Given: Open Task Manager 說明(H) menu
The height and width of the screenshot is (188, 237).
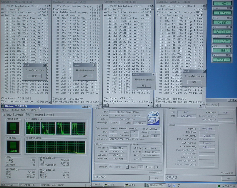Looking at the screenshot, I should tap(34, 110).
